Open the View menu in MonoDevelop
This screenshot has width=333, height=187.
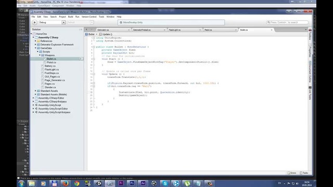45,17
